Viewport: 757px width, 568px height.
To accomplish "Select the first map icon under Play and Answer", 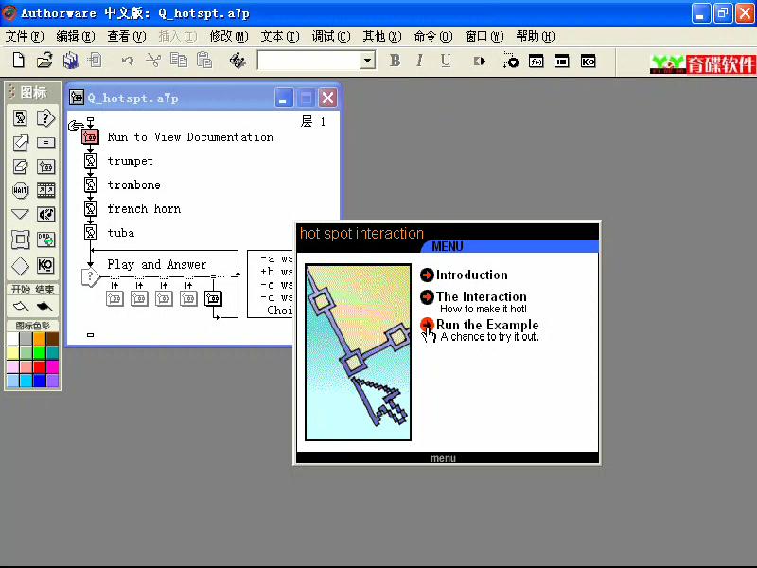I will click(x=114, y=299).
